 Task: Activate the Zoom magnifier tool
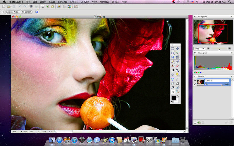coord(178,92)
